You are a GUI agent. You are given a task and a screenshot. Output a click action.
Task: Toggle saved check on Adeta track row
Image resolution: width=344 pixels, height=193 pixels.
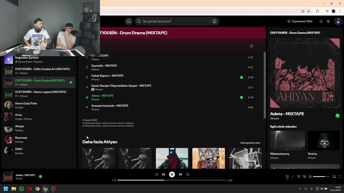click(x=241, y=98)
